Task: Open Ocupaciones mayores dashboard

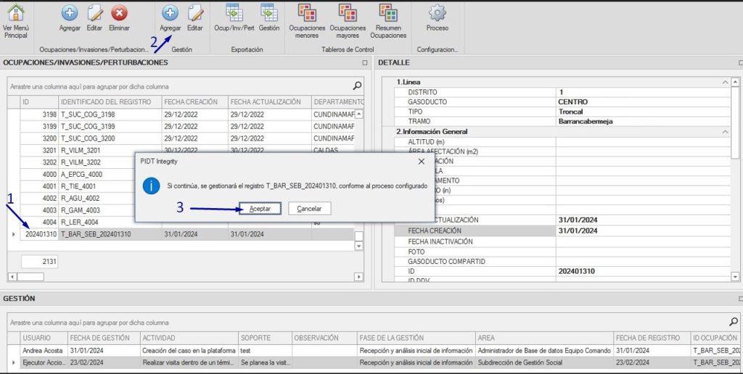Action: [x=348, y=12]
